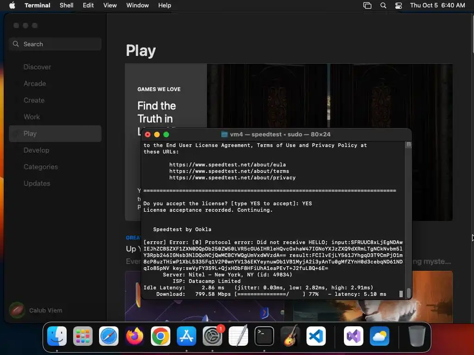Click the speedtest terms URL
This screenshot has width=474, height=355.
[229, 171]
